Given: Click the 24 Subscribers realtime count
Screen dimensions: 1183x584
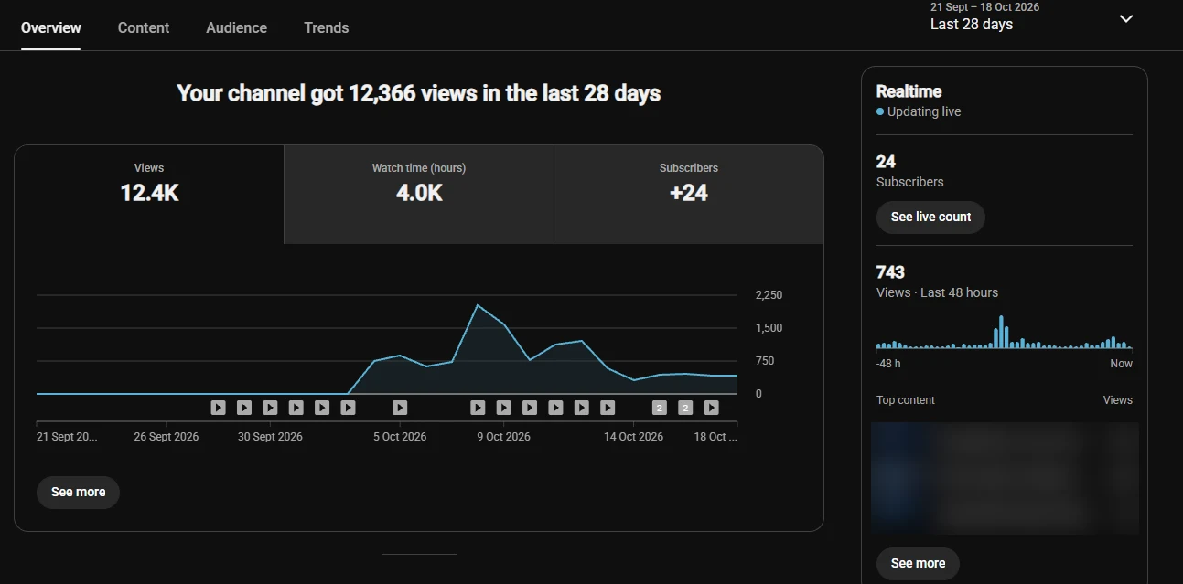Looking at the screenshot, I should [886, 162].
